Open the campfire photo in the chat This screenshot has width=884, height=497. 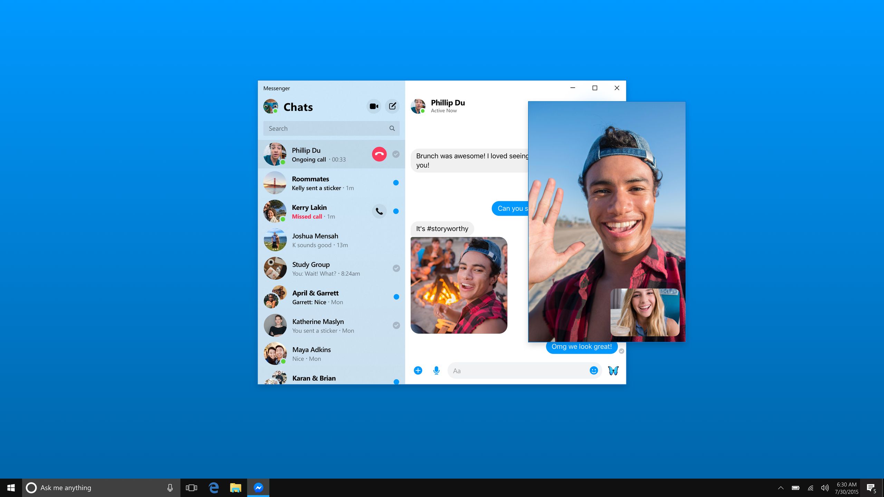tap(459, 285)
